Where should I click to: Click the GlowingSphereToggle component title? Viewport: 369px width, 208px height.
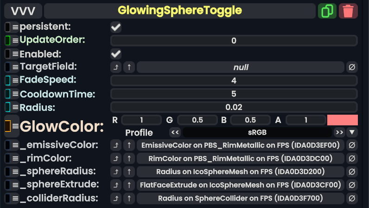[180, 10]
